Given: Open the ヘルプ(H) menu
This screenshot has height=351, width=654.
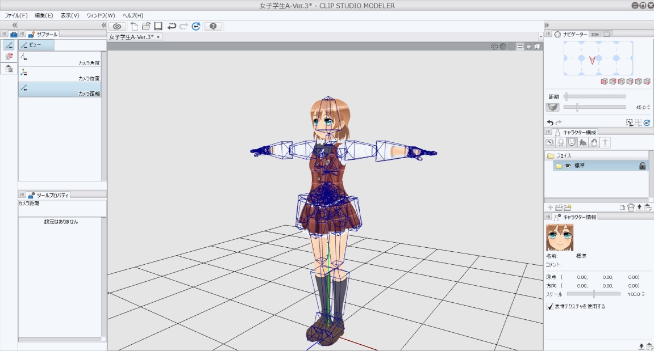Looking at the screenshot, I should pos(132,15).
